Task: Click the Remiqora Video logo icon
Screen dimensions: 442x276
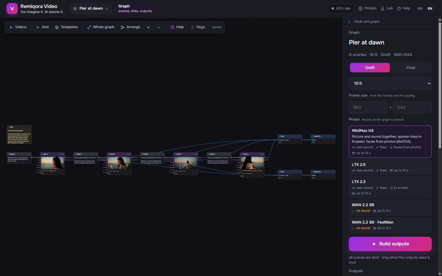Action: click(x=12, y=9)
